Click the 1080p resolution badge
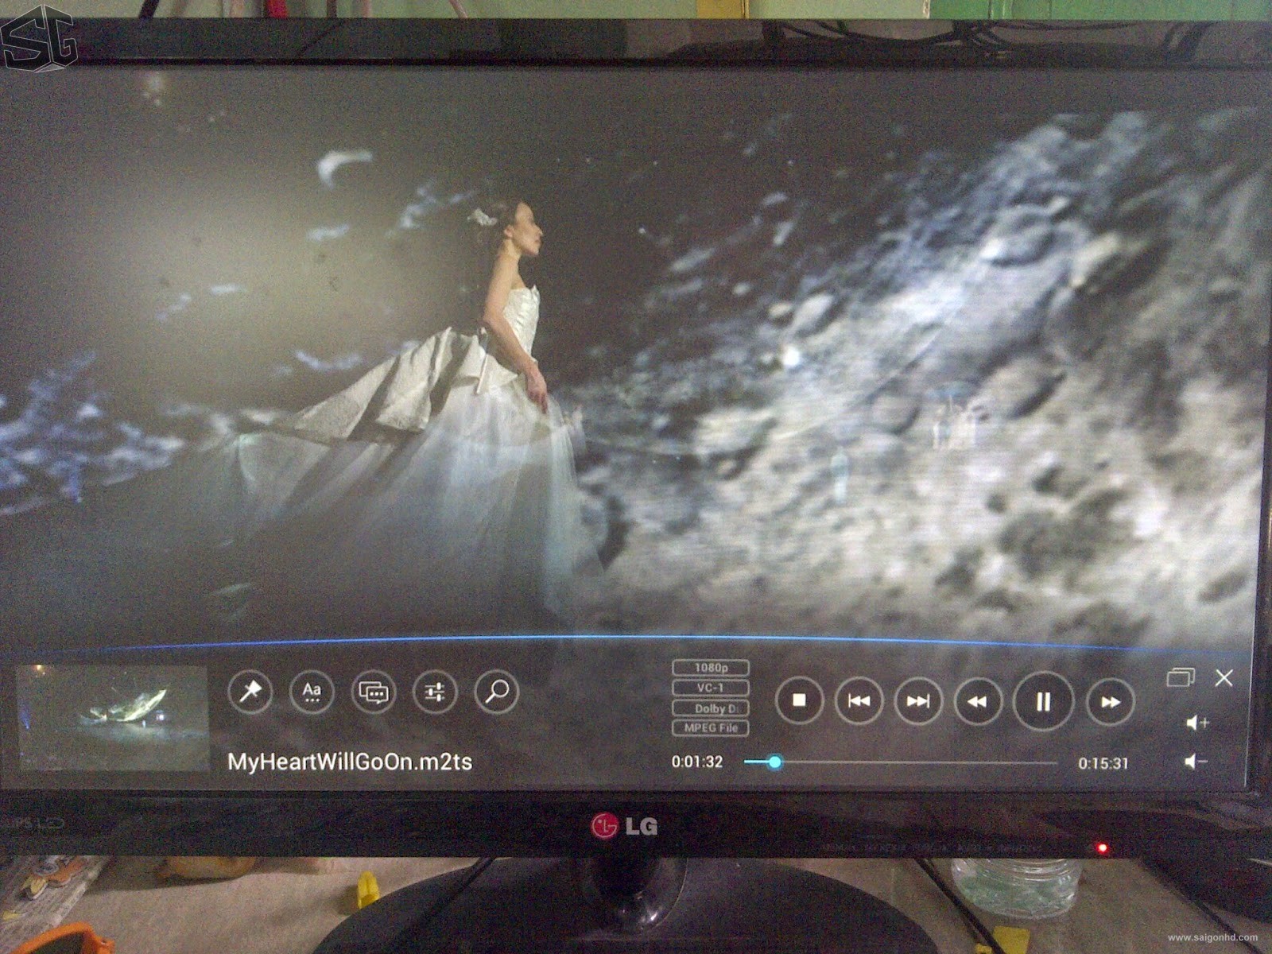This screenshot has height=954, width=1272. [711, 668]
